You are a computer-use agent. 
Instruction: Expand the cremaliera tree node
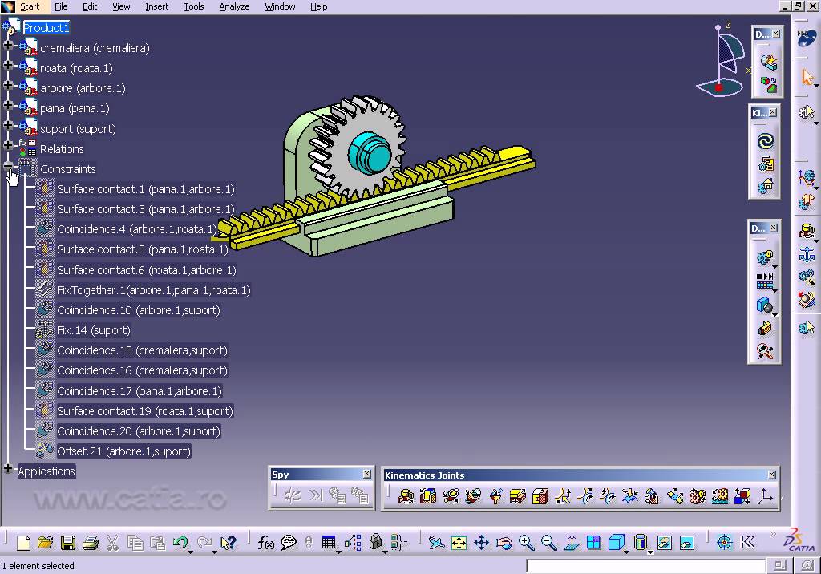pyautogui.click(x=8, y=45)
